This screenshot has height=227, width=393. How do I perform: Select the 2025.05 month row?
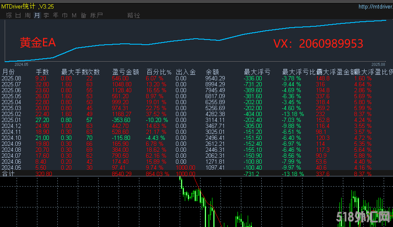point(196,96)
